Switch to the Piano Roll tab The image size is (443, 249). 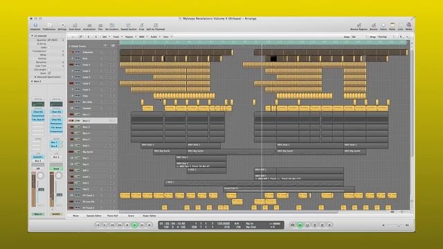coord(112,216)
